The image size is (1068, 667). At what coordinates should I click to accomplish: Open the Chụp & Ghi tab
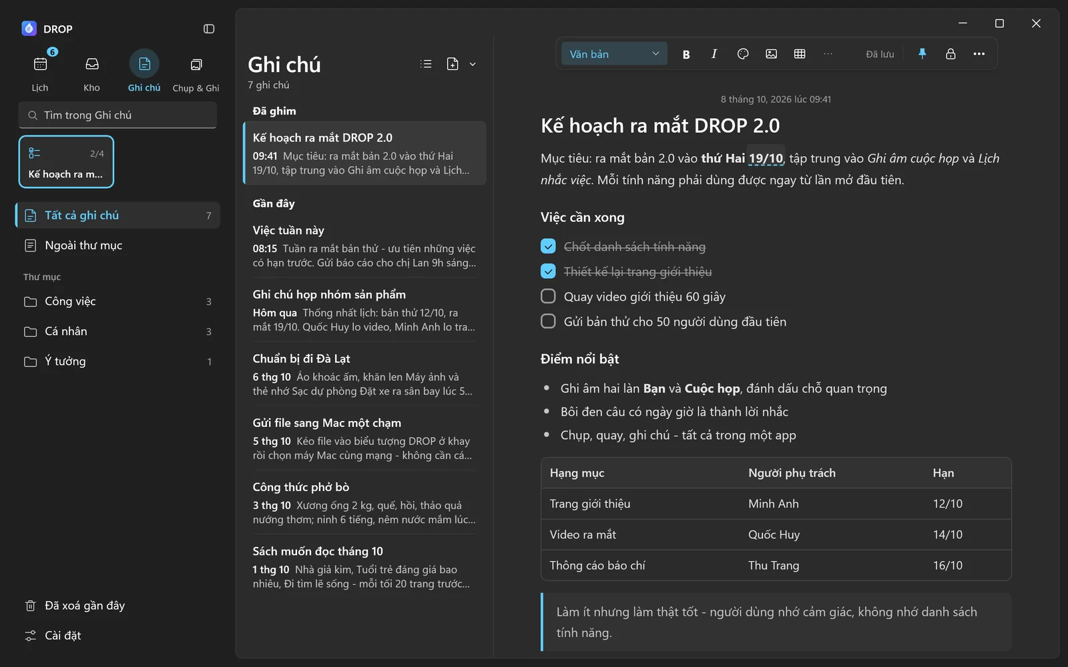pyautogui.click(x=196, y=72)
